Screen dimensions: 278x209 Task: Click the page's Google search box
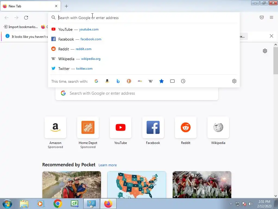point(137,93)
